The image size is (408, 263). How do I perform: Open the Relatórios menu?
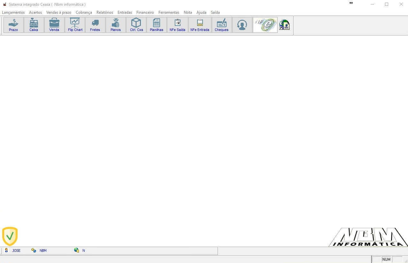105,12
